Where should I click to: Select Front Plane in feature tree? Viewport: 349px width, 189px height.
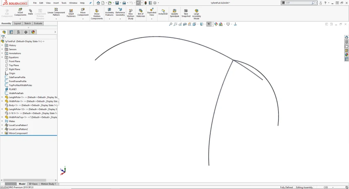(14, 61)
